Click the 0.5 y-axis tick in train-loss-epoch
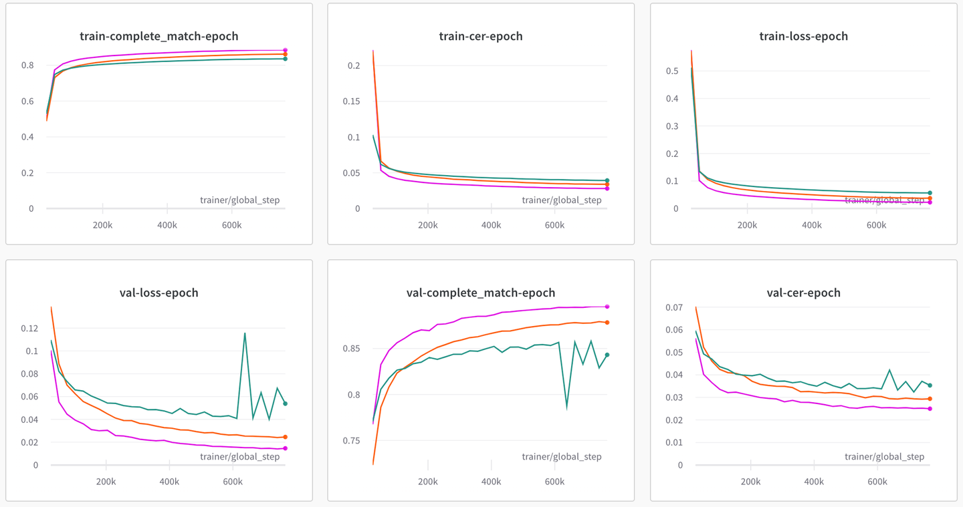Viewport: 963px width, 507px height. (671, 71)
